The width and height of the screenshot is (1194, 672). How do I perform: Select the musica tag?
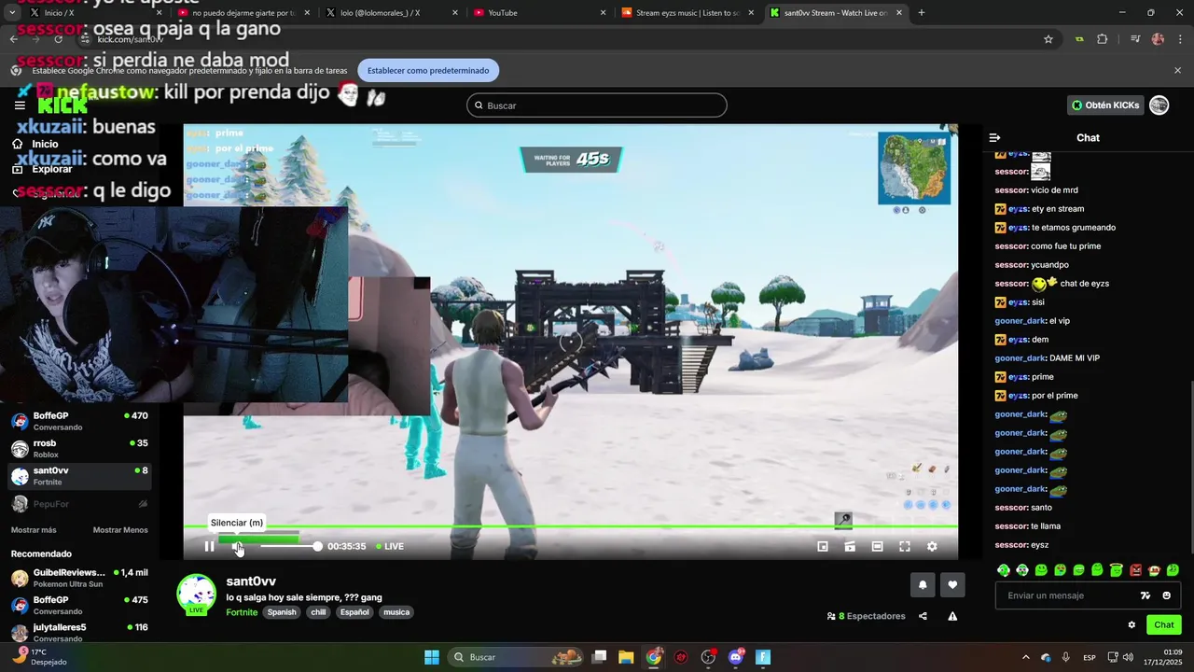[396, 612]
